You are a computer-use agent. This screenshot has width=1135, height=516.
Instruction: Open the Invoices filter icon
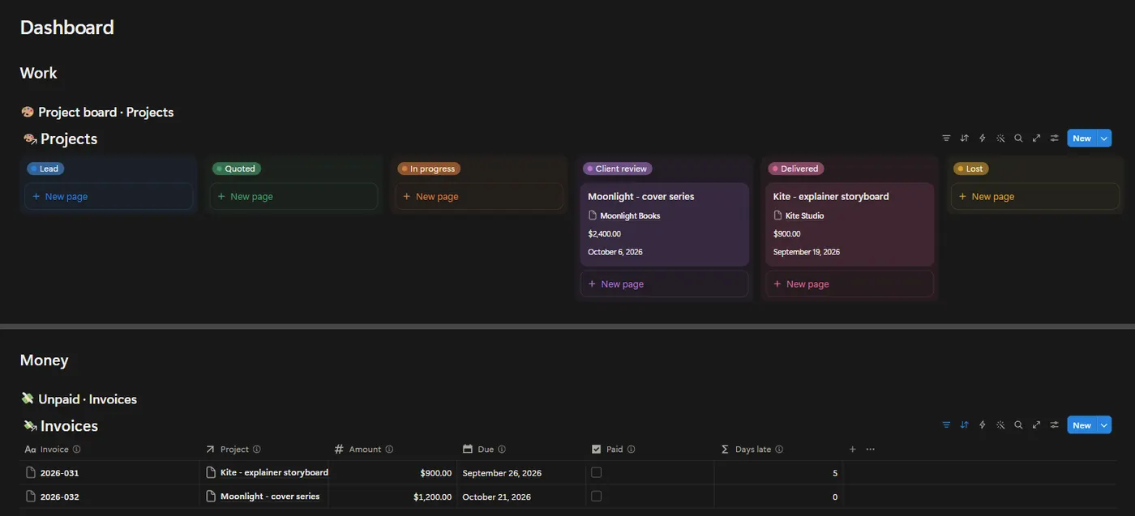tap(946, 425)
